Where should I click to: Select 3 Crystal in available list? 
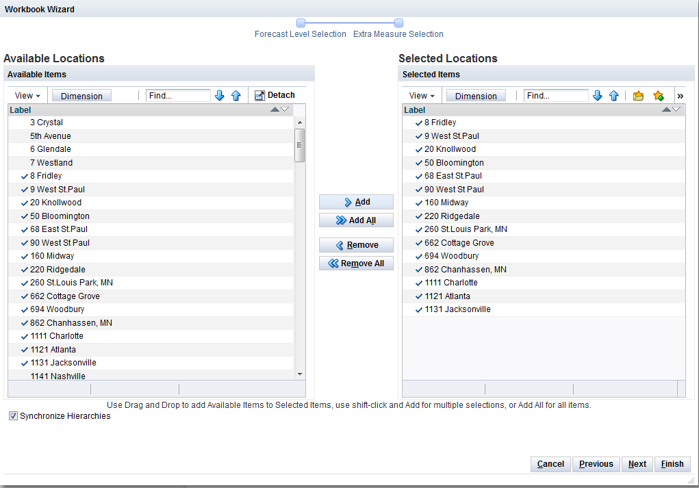click(151, 123)
